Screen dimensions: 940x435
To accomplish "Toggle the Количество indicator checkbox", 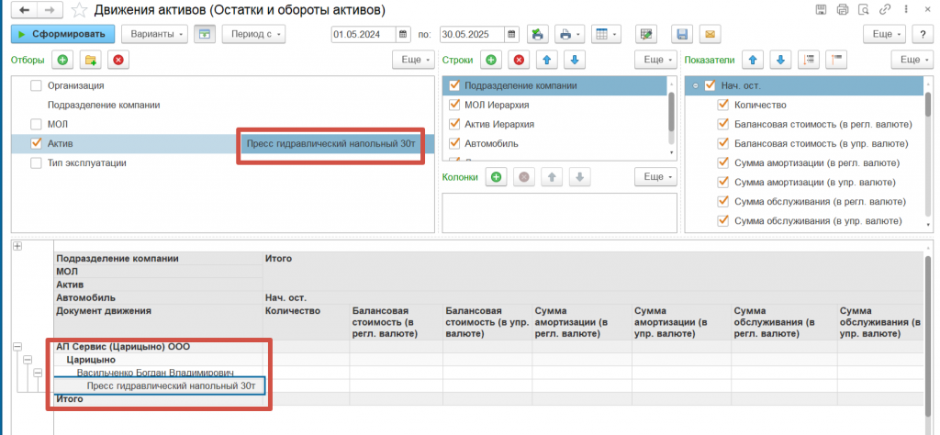I will point(722,105).
